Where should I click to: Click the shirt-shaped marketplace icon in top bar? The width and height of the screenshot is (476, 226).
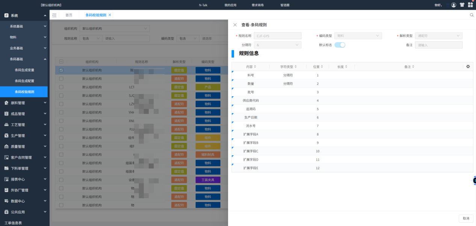tap(461, 5)
